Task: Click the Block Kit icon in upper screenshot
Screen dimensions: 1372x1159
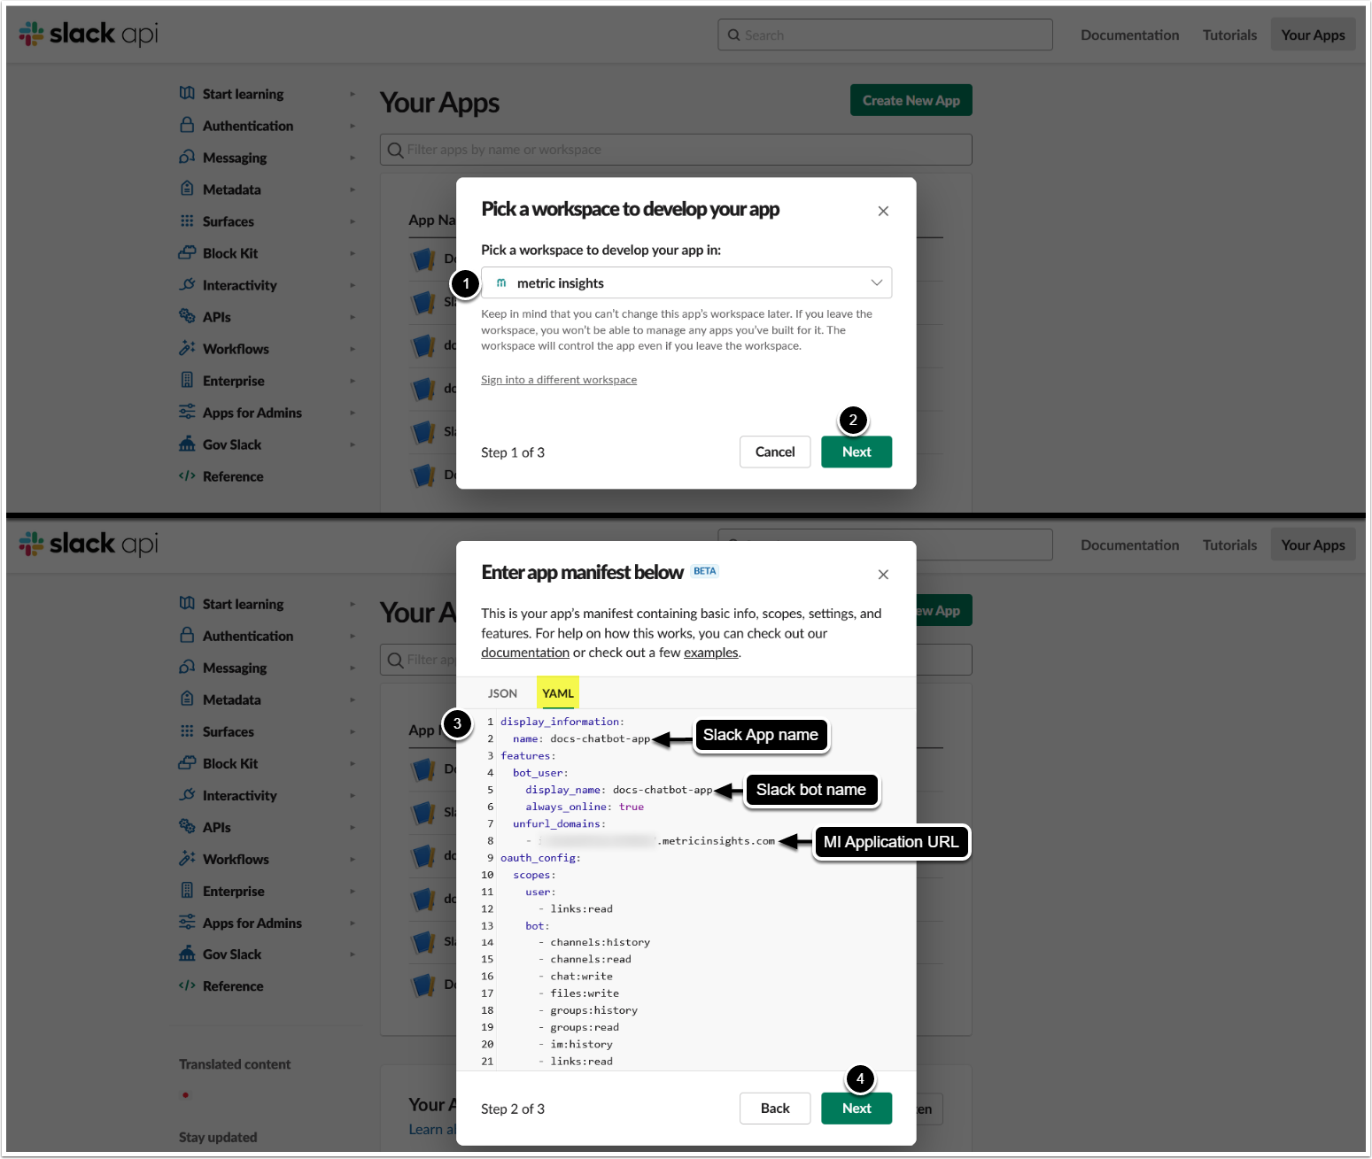Action: 187,252
